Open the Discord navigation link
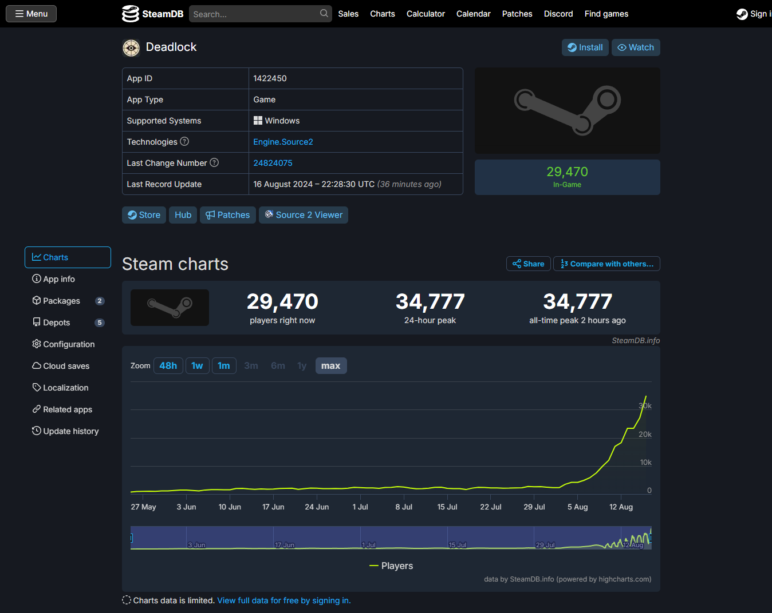The height and width of the screenshot is (613, 772). pyautogui.click(x=558, y=14)
